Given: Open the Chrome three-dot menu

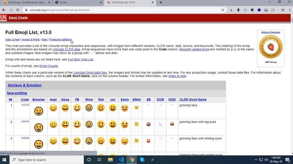Looking at the screenshot, I should pos(289,10).
